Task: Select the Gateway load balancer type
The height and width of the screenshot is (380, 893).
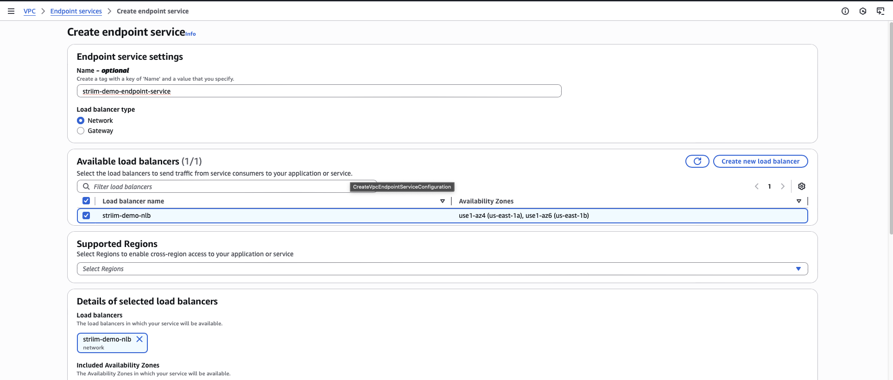Action: [81, 131]
